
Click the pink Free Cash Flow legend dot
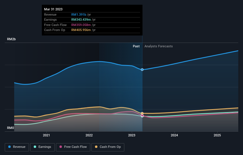[x=61, y=147]
